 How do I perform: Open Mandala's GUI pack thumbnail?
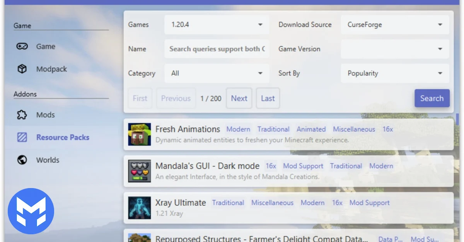pos(140,171)
